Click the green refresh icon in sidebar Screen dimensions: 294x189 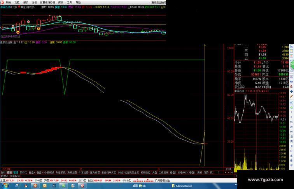(x=291, y=108)
